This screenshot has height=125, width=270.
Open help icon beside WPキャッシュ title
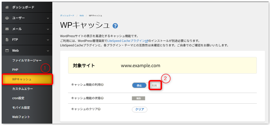[115, 26]
